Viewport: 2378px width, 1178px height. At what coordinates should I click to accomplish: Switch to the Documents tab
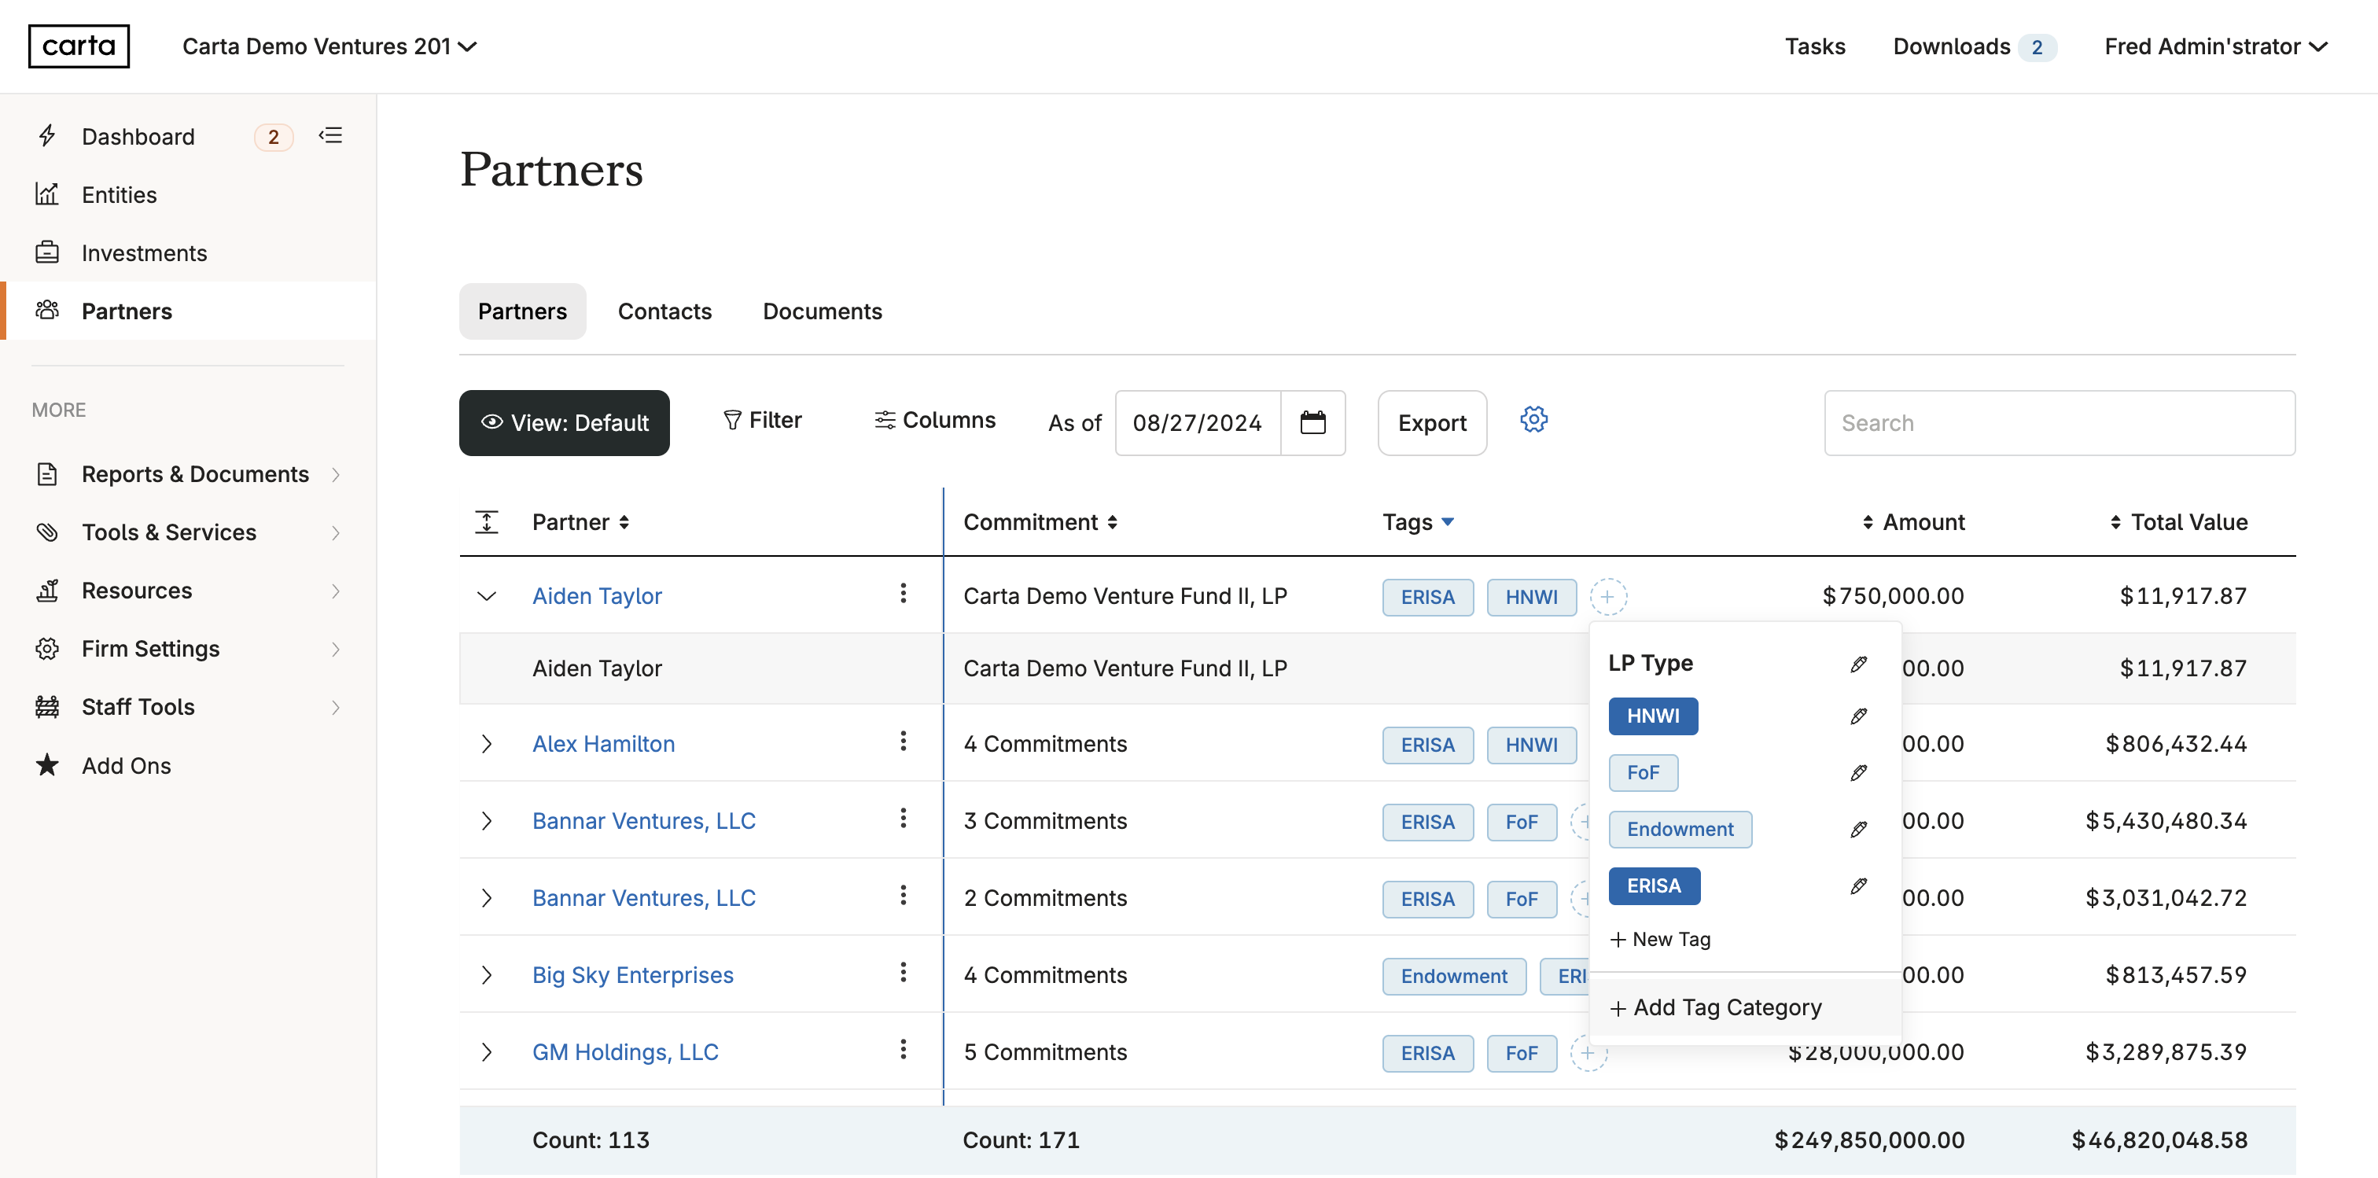point(822,312)
